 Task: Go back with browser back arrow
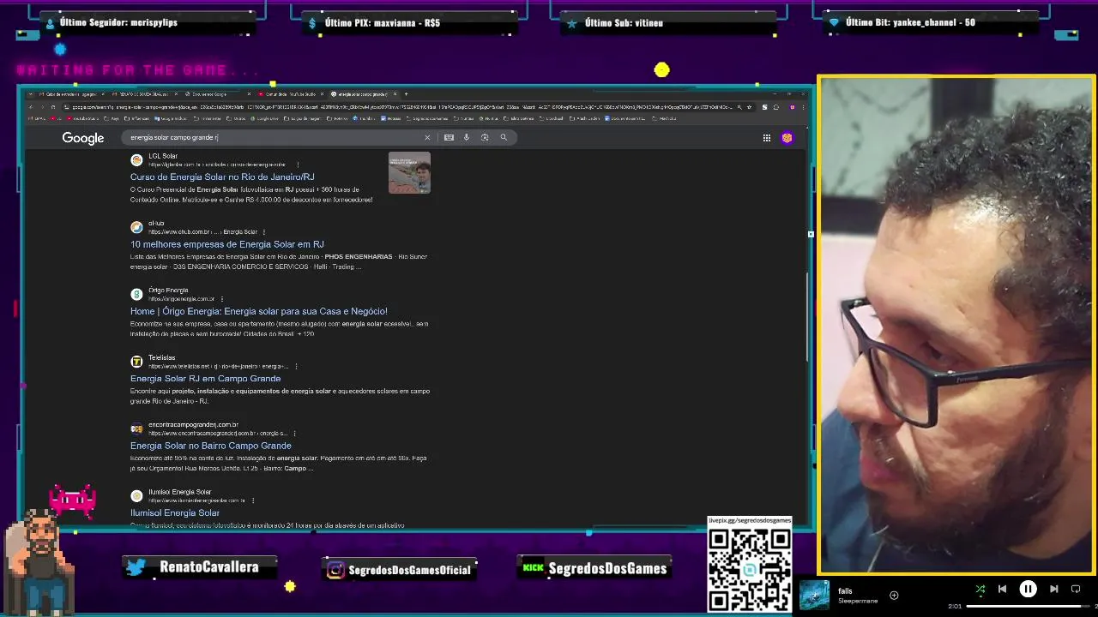pyautogui.click(x=30, y=107)
